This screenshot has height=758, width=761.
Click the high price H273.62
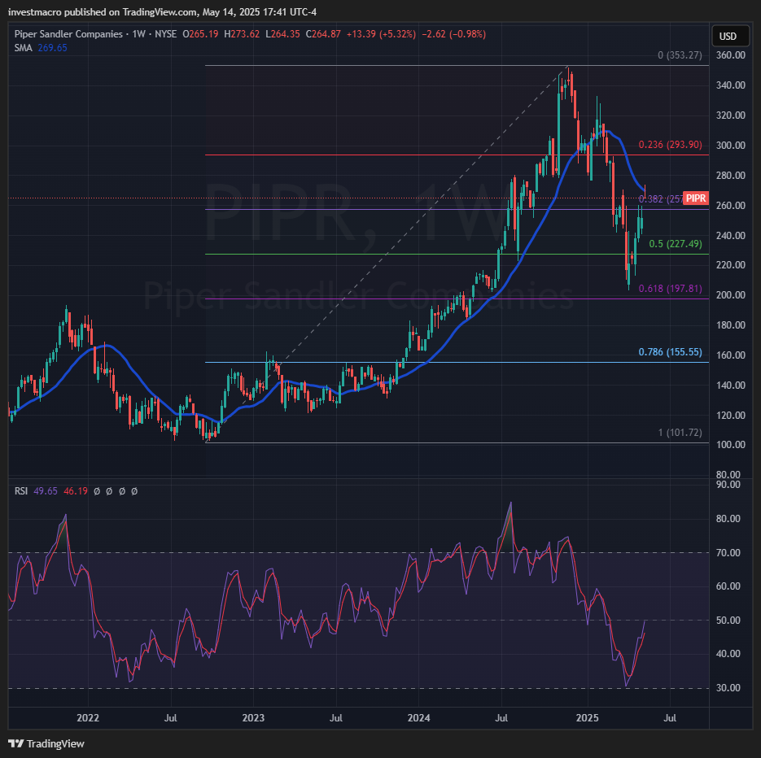pyautogui.click(x=242, y=34)
